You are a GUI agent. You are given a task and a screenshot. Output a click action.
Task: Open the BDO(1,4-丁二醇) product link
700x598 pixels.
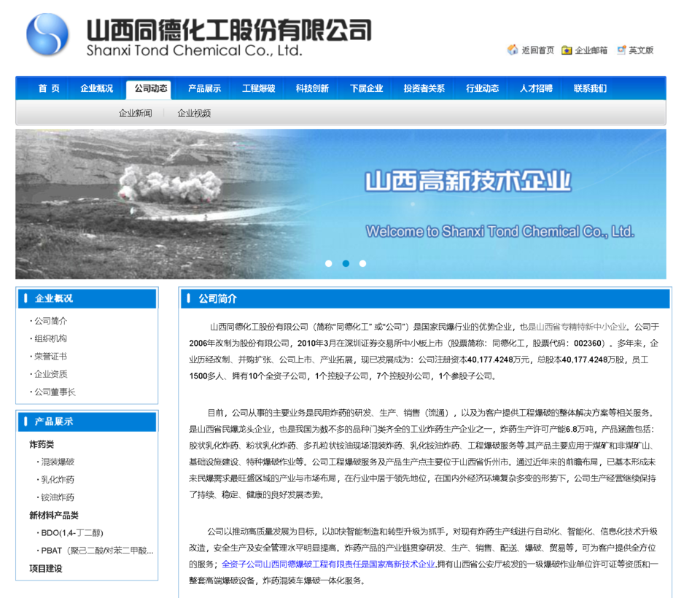pos(72,533)
